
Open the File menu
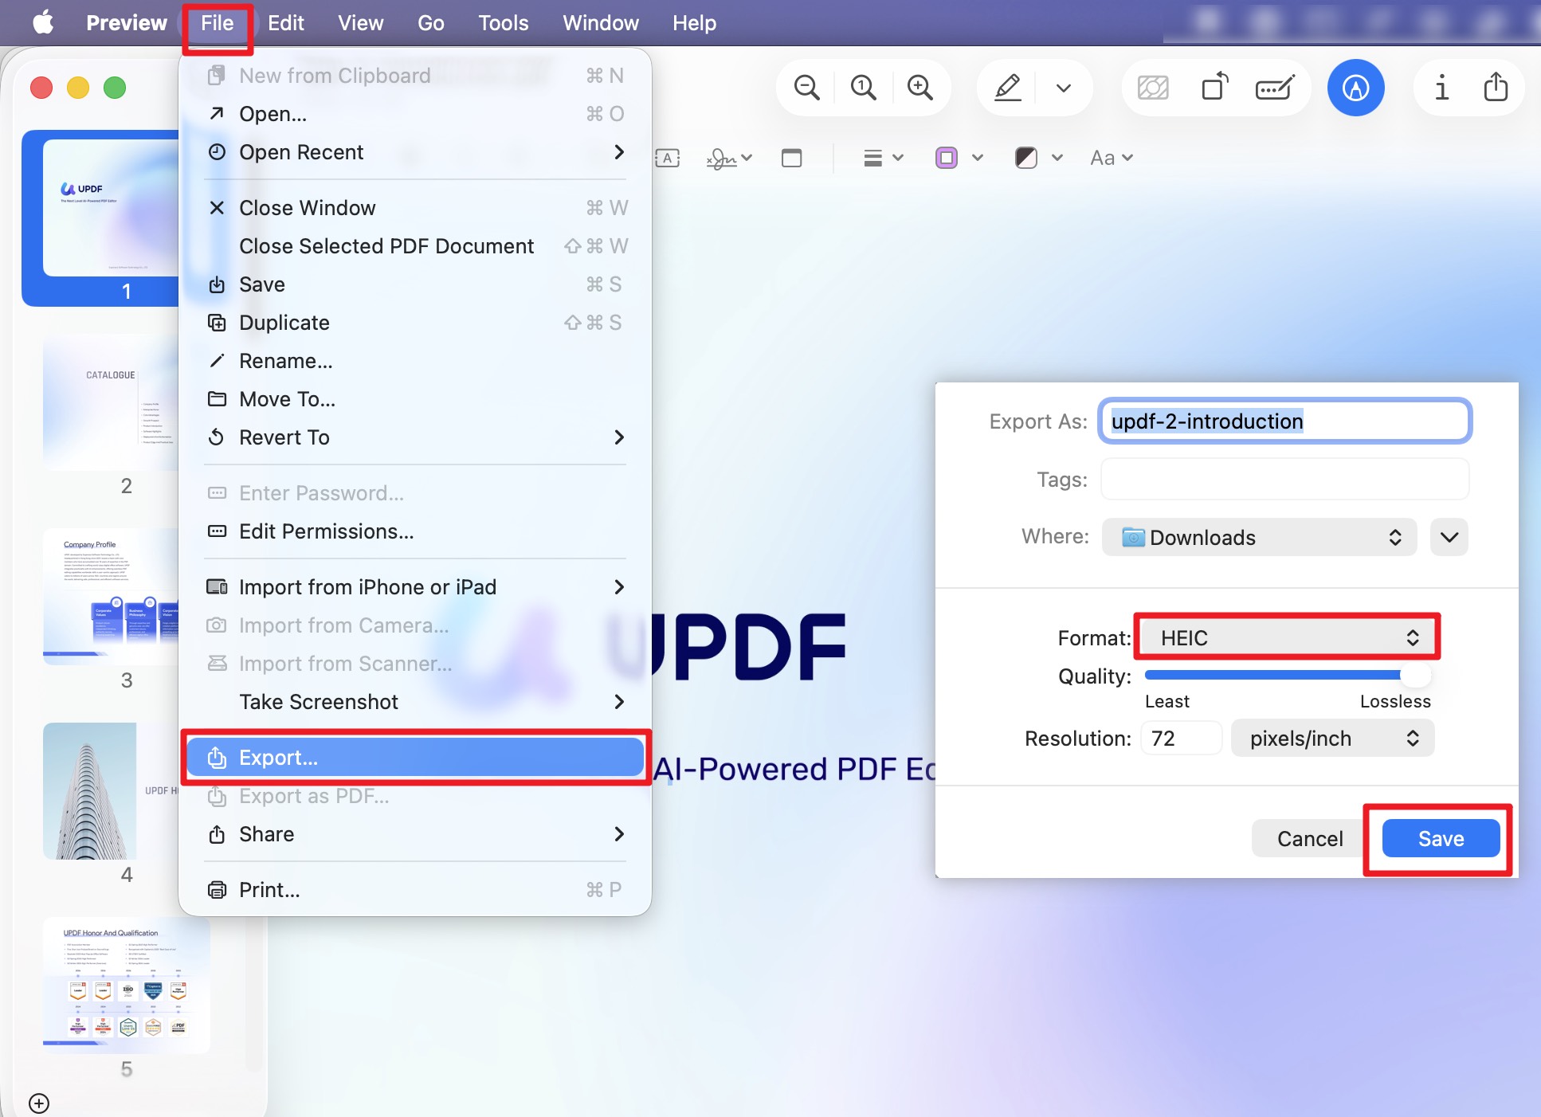pyautogui.click(x=217, y=23)
